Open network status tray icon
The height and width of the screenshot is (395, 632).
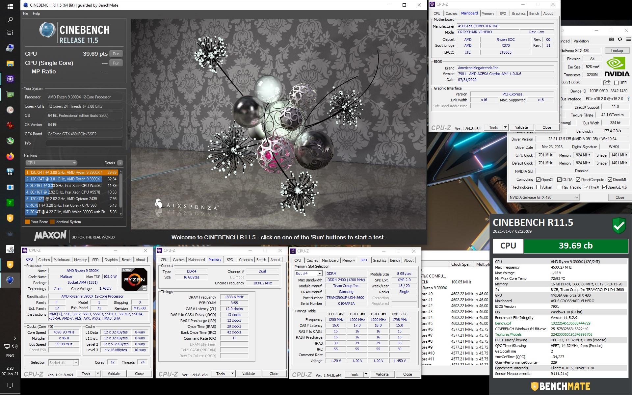point(7,346)
